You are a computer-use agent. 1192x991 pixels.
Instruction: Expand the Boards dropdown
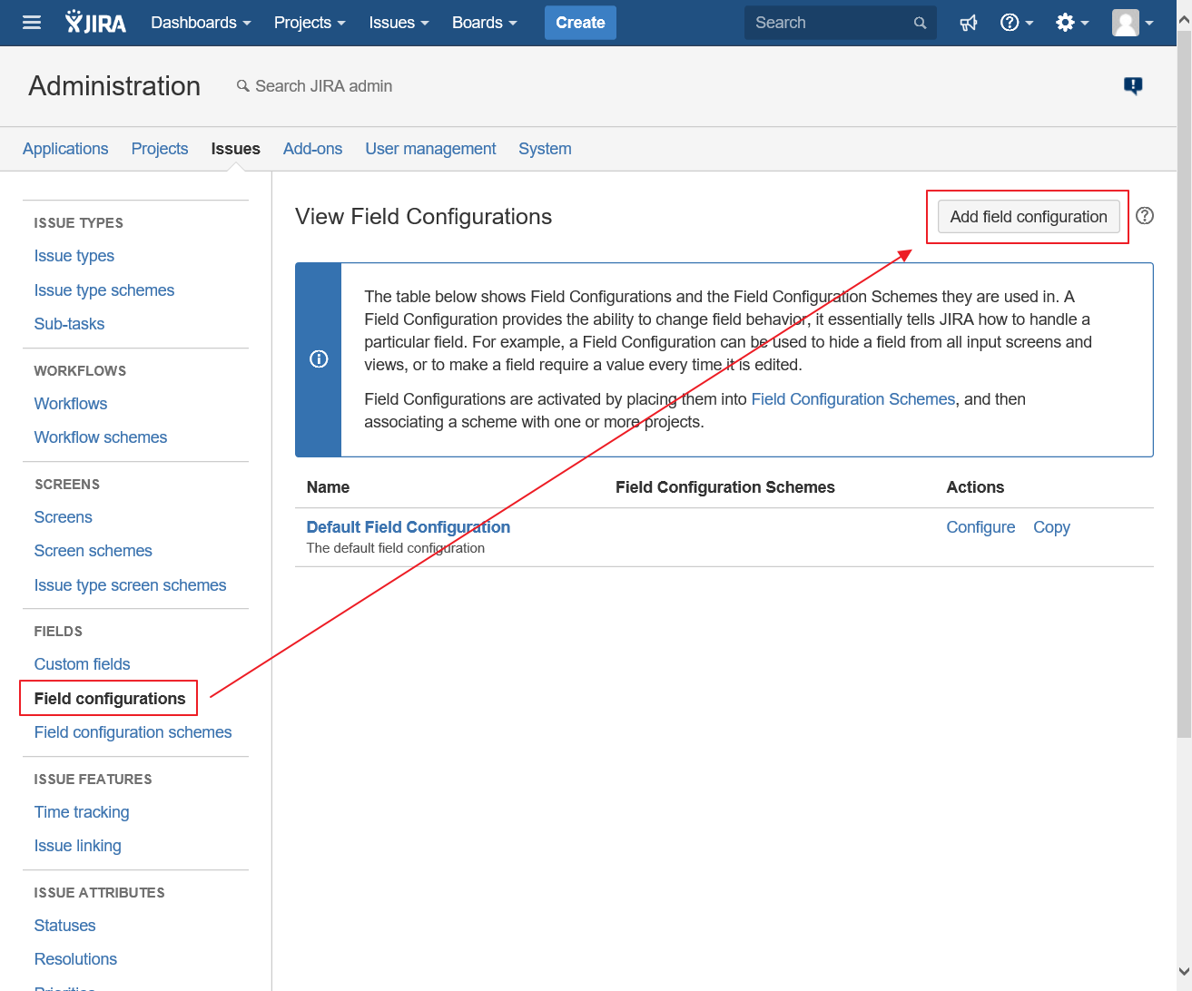coord(485,23)
